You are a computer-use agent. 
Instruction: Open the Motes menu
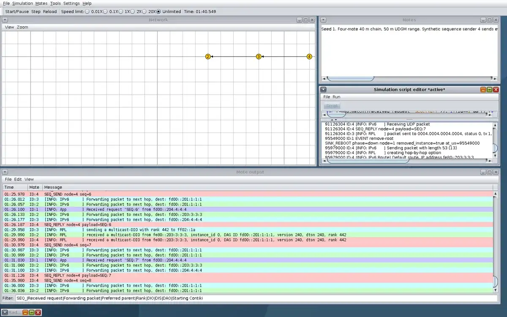pyautogui.click(x=41, y=3)
